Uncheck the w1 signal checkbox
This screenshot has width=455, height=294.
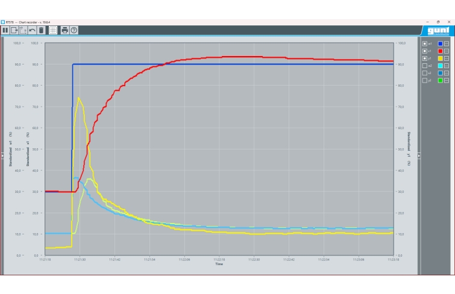click(x=424, y=44)
